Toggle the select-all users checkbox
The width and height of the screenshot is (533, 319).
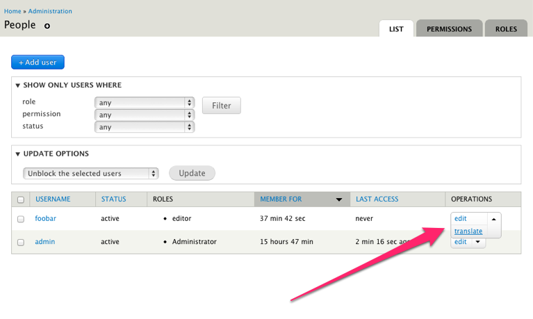tap(21, 199)
